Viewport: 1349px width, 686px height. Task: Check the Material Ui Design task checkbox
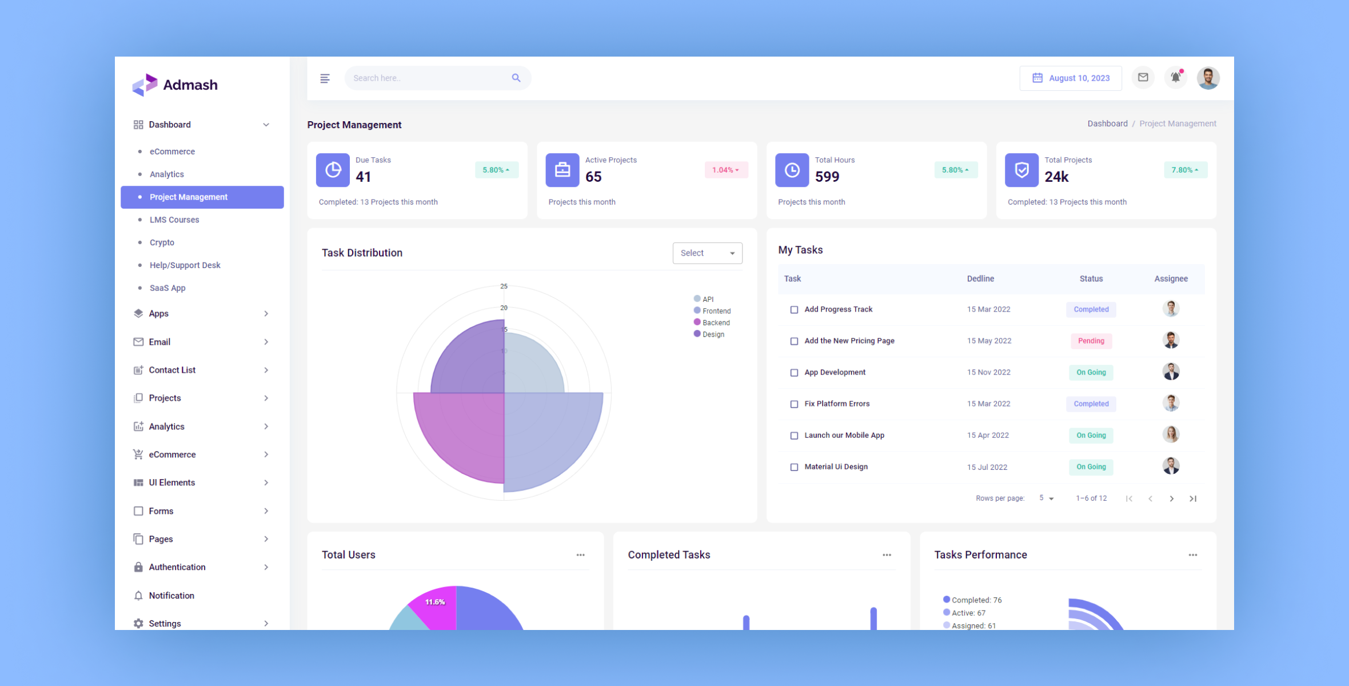coord(794,467)
